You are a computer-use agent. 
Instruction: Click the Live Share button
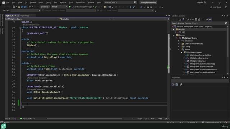coord(216,7)
